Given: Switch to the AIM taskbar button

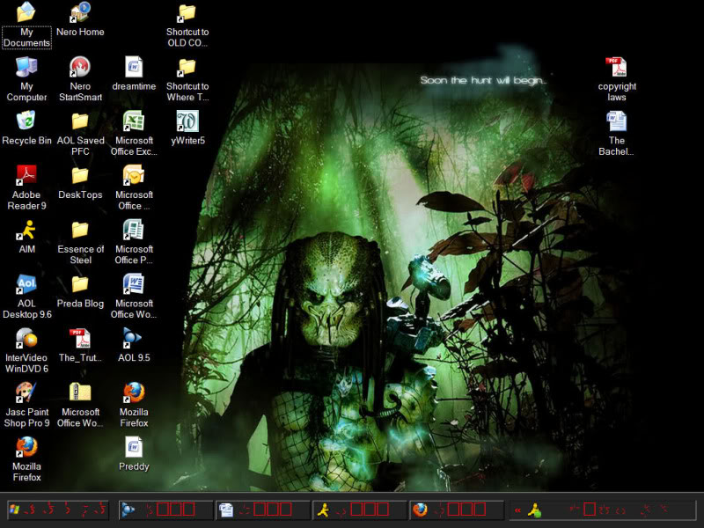Looking at the screenshot, I should (360, 510).
